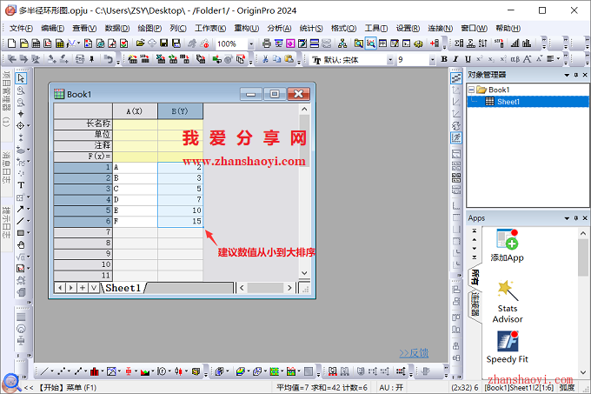Image resolution: width=591 pixels, height=394 pixels.
Task: Open the 分析(A) menu
Action: click(279, 29)
